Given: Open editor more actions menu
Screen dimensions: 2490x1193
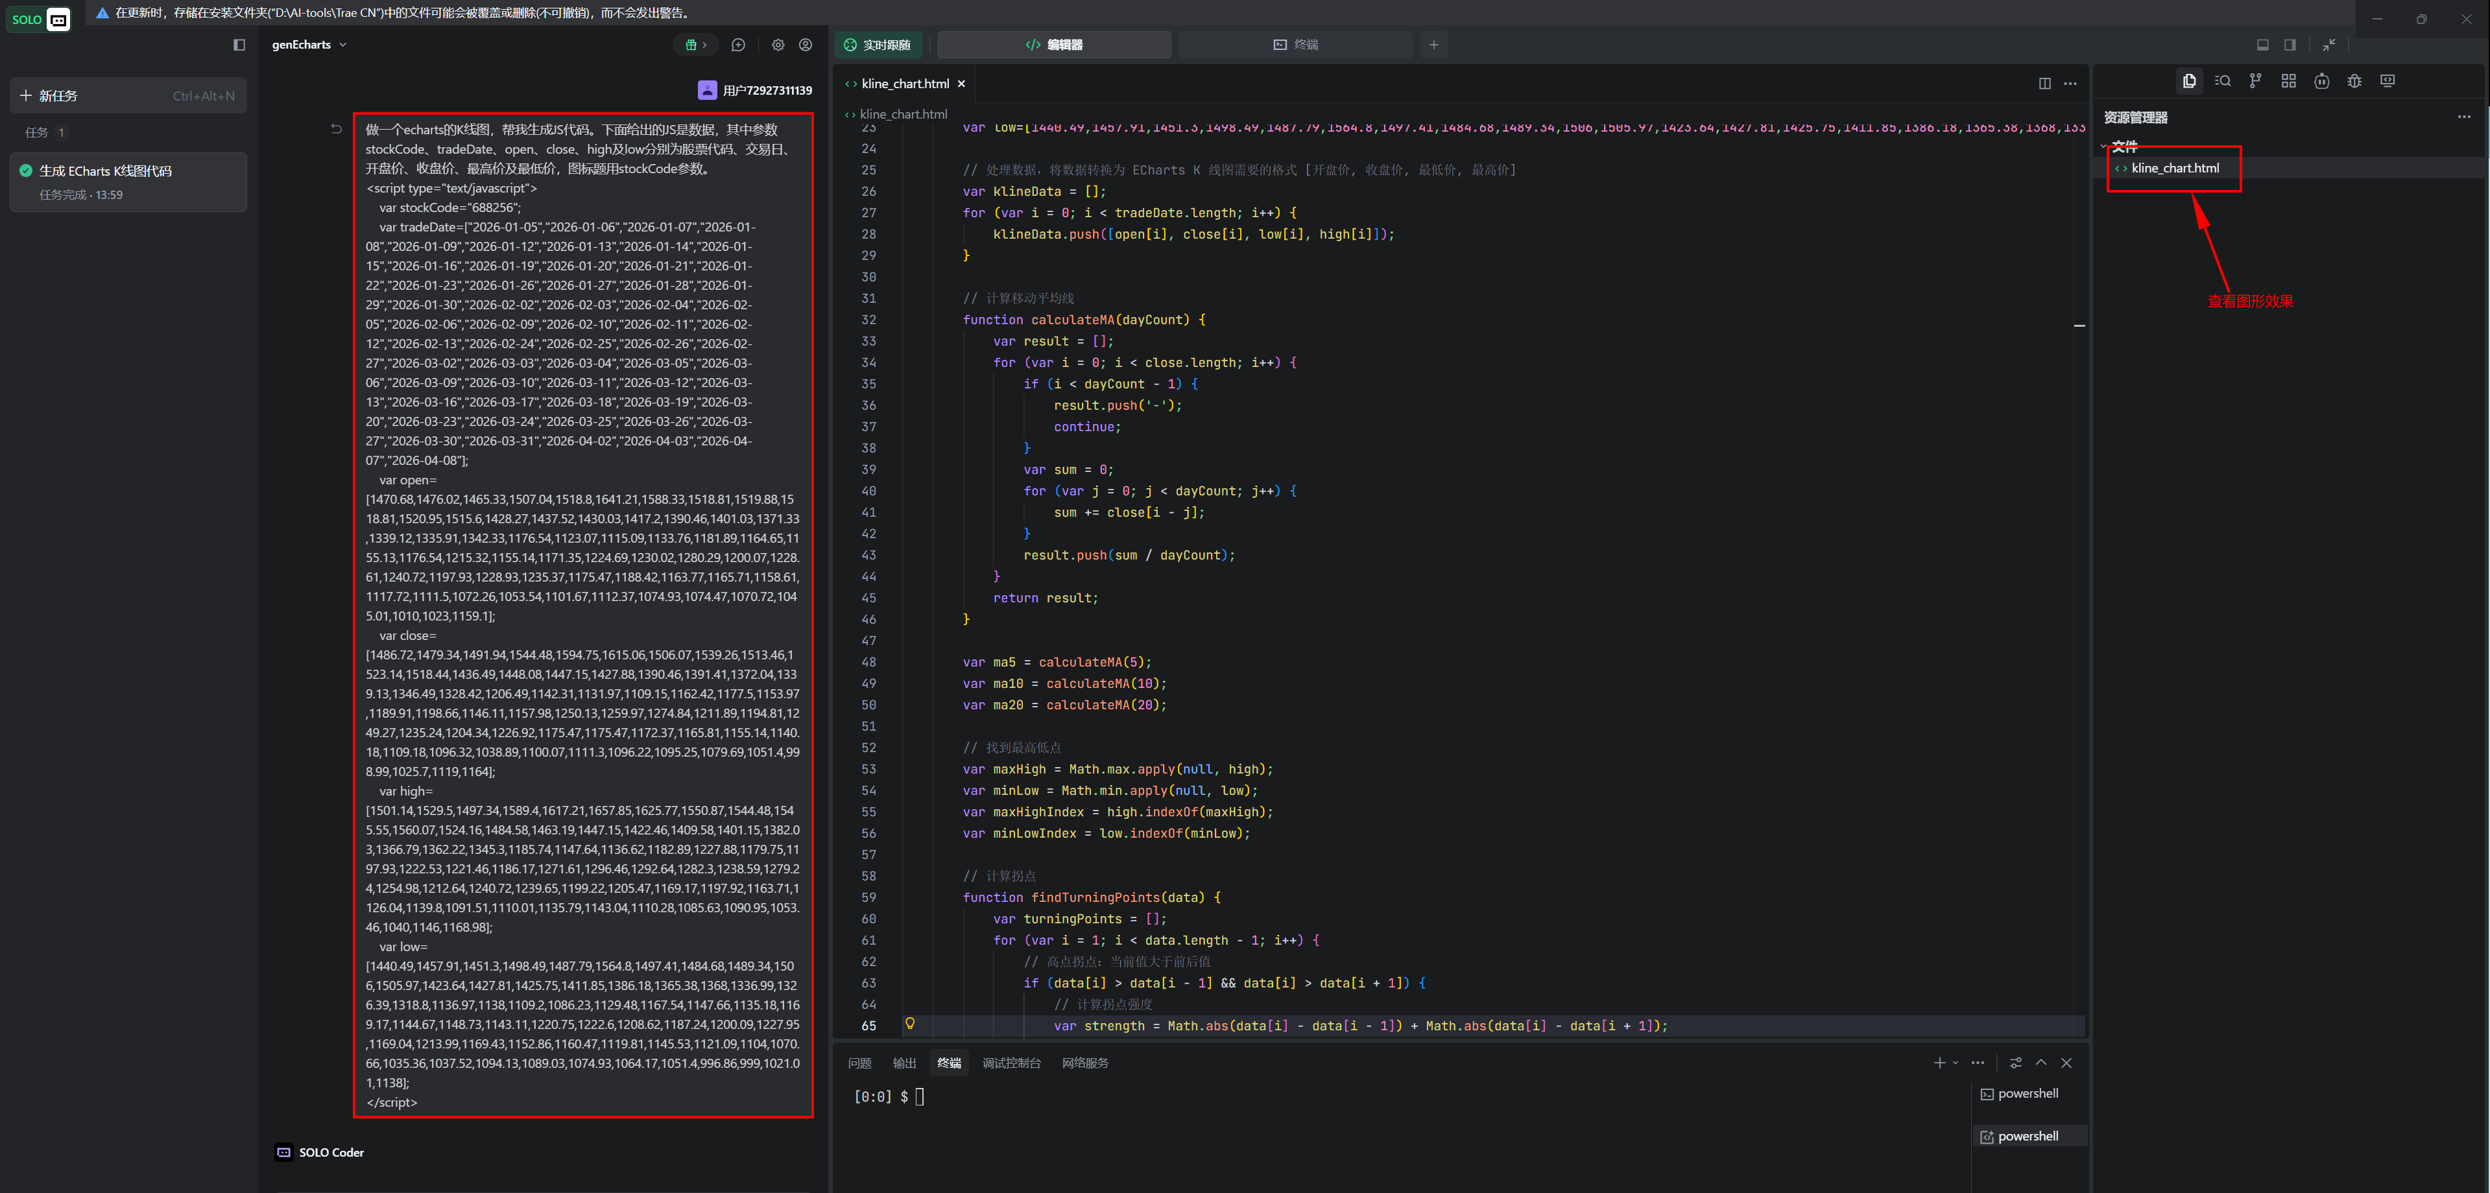Looking at the screenshot, I should (2070, 83).
